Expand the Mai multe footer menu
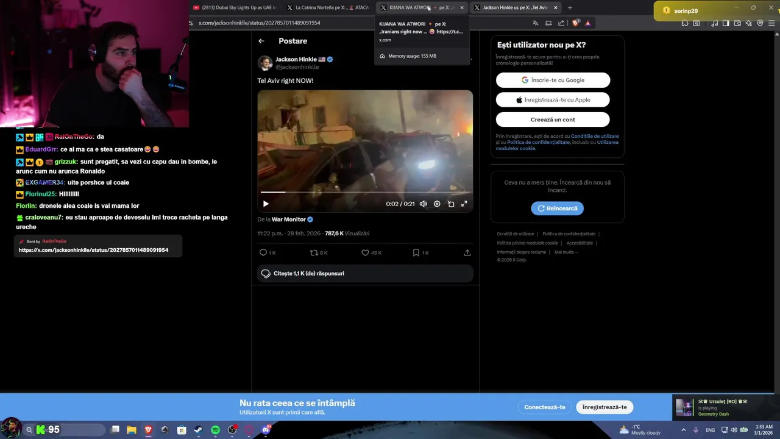The width and height of the screenshot is (780, 439). coord(566,252)
